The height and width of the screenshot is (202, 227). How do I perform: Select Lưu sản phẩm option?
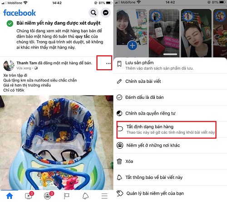click(x=170, y=65)
